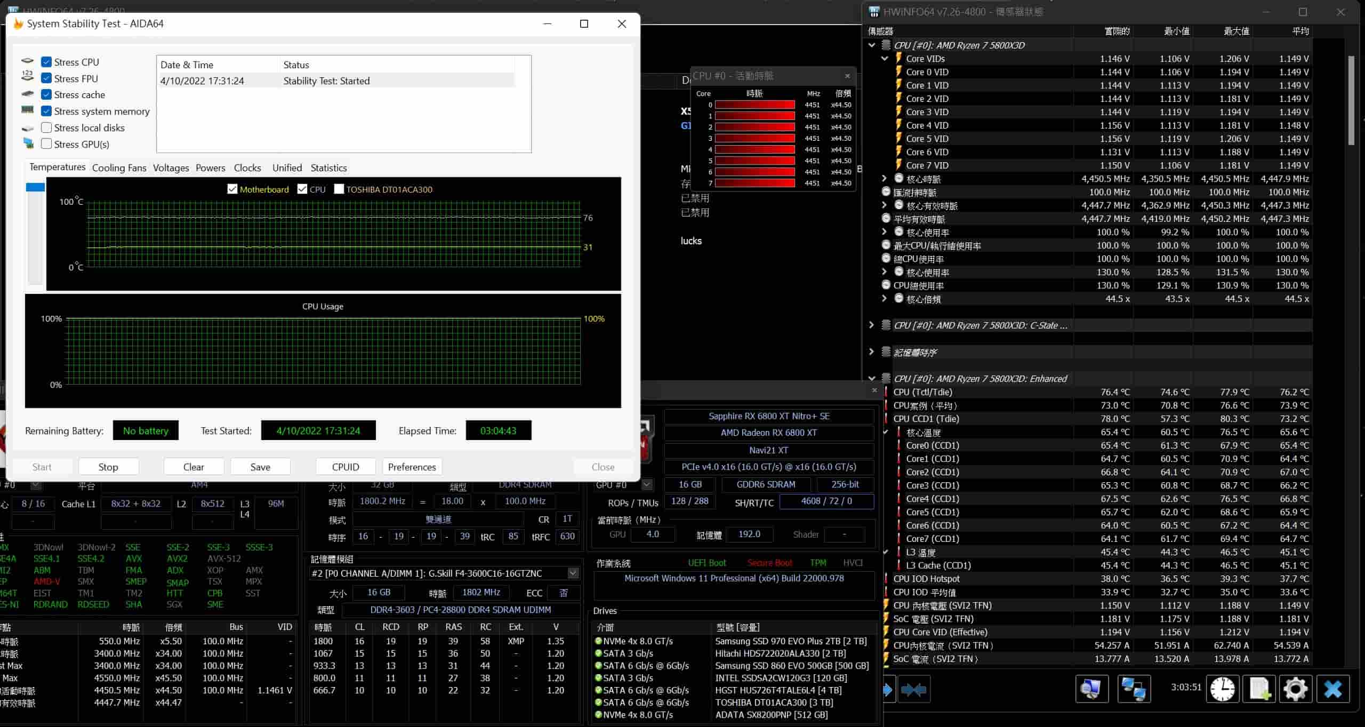Click the RAM stick icon beside Stress system memory

pos(28,110)
